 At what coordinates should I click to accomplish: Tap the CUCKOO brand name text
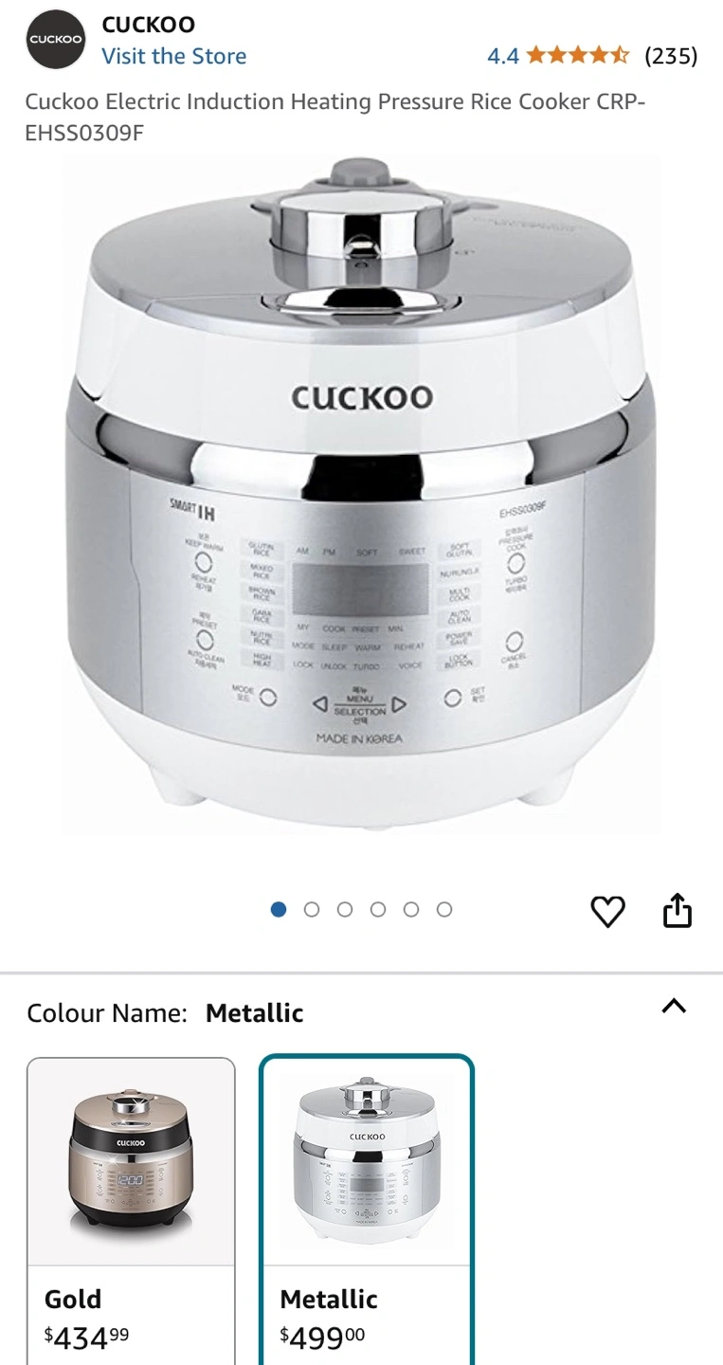click(x=149, y=24)
